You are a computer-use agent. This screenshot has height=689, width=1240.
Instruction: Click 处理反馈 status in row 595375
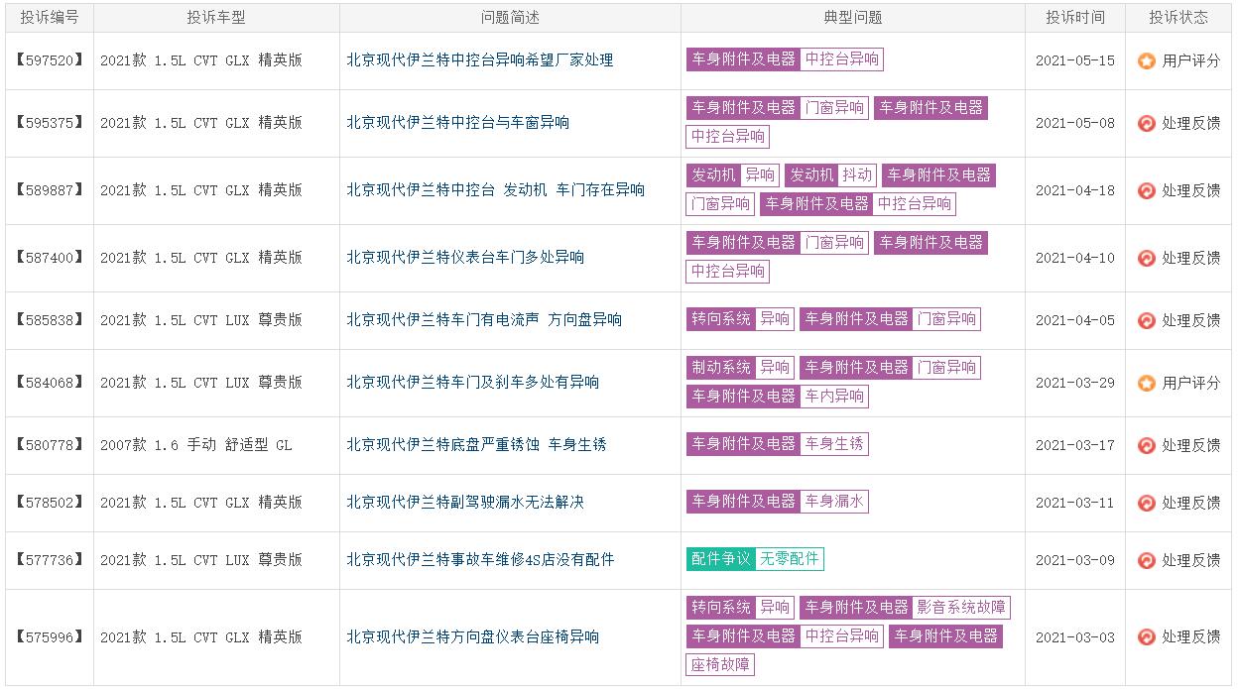coord(1191,124)
